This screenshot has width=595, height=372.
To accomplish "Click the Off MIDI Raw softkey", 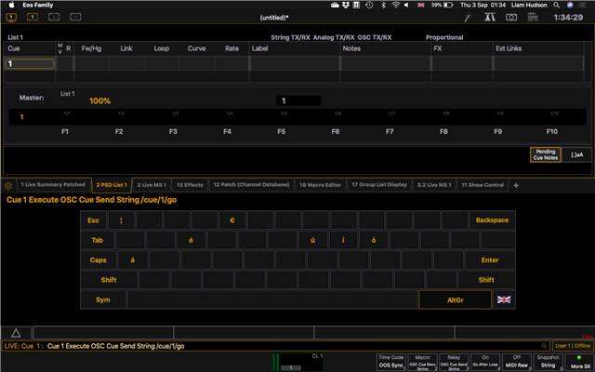I will [x=517, y=362].
